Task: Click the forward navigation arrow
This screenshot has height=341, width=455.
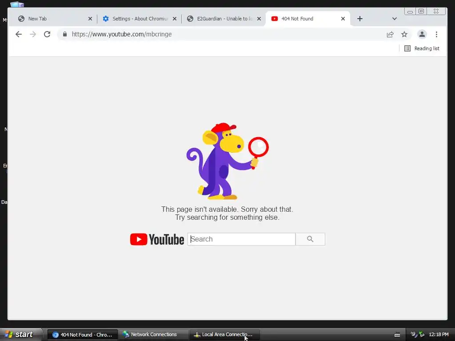Action: [x=33, y=34]
